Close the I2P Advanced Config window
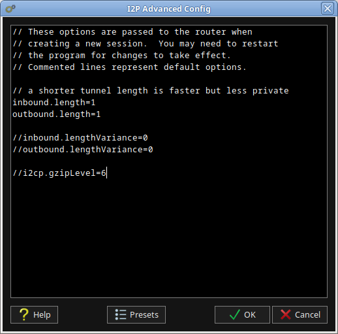Viewport: 338px width, 334px height. click(328, 8)
